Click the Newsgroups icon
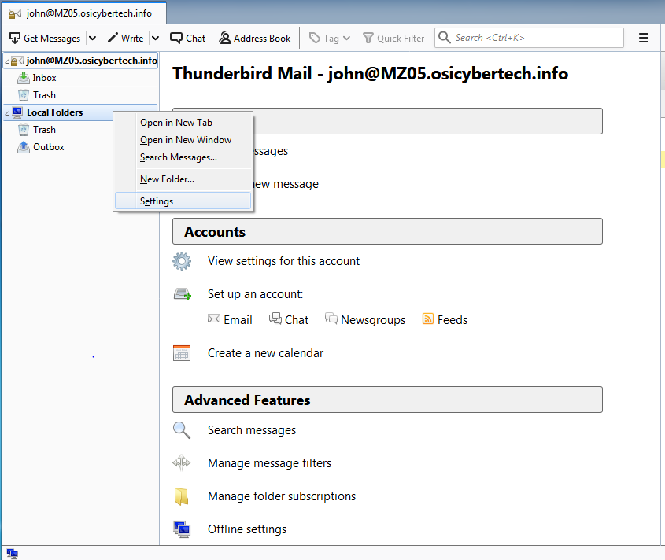Viewport: 665px width, 560px height. coord(331,318)
